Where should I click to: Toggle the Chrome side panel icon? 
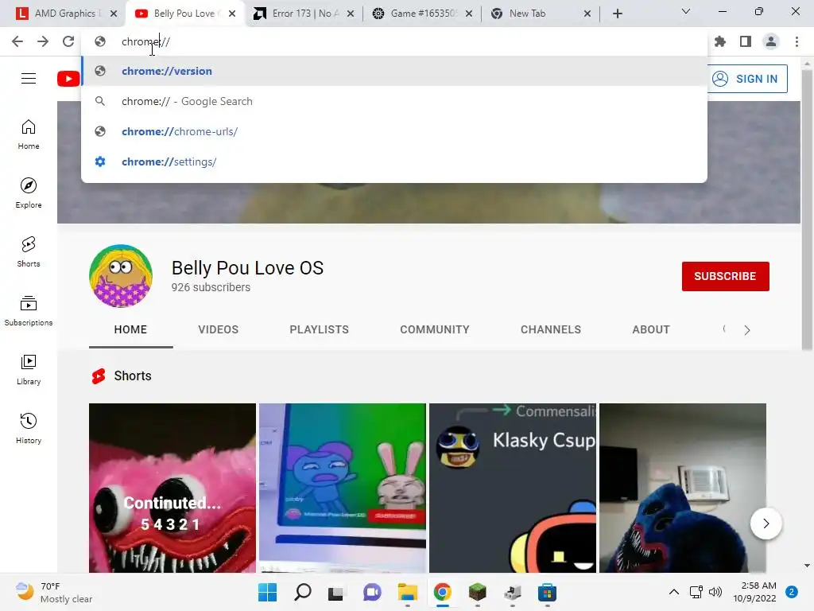[x=746, y=41]
